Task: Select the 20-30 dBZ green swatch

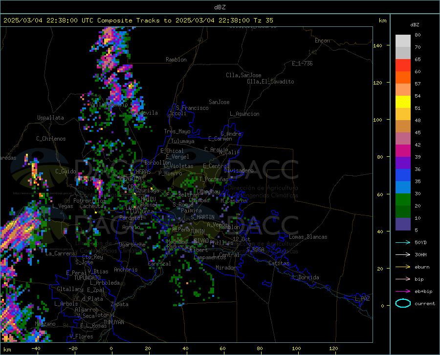Action: [x=403, y=200]
